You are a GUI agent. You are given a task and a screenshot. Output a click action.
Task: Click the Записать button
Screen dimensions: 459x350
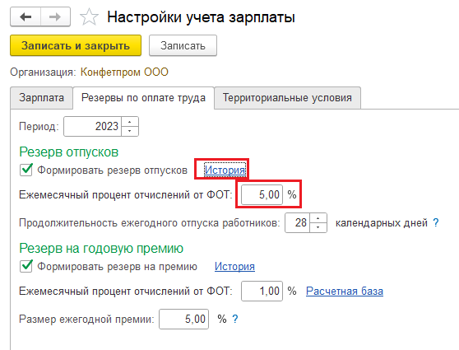183,45
